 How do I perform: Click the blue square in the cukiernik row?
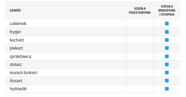(x=167, y=23)
